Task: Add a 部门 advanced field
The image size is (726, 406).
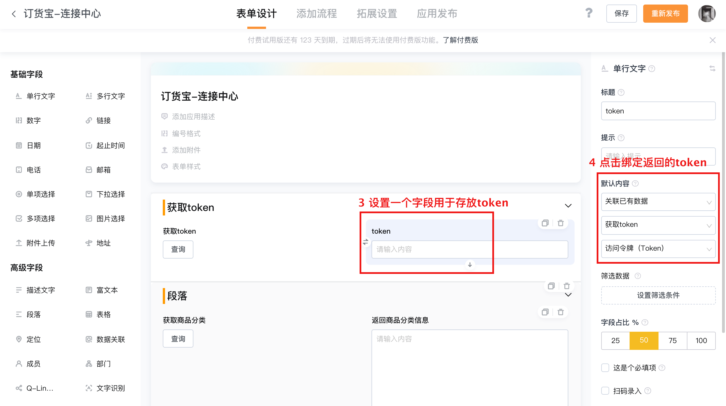Action: pos(98,364)
